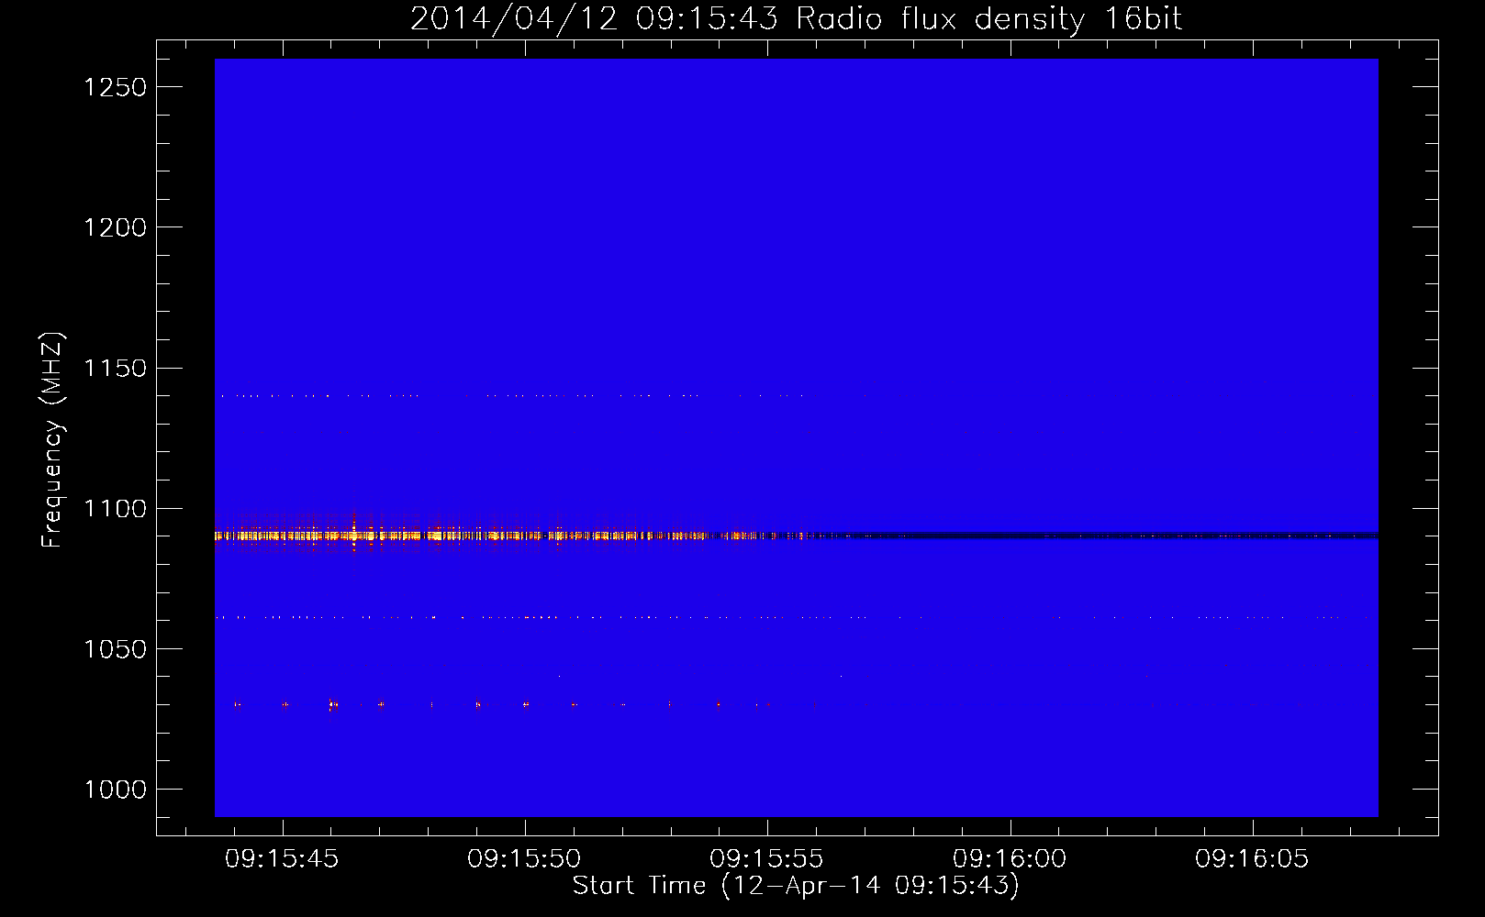Click the 09:15:50 time tick label
This screenshot has width=1485, height=917.
click(x=524, y=859)
